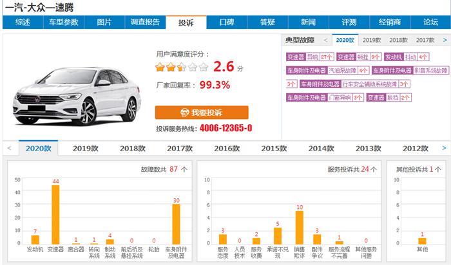Click the 变速器 bar showing 44
451x265 pixels.
point(55,215)
